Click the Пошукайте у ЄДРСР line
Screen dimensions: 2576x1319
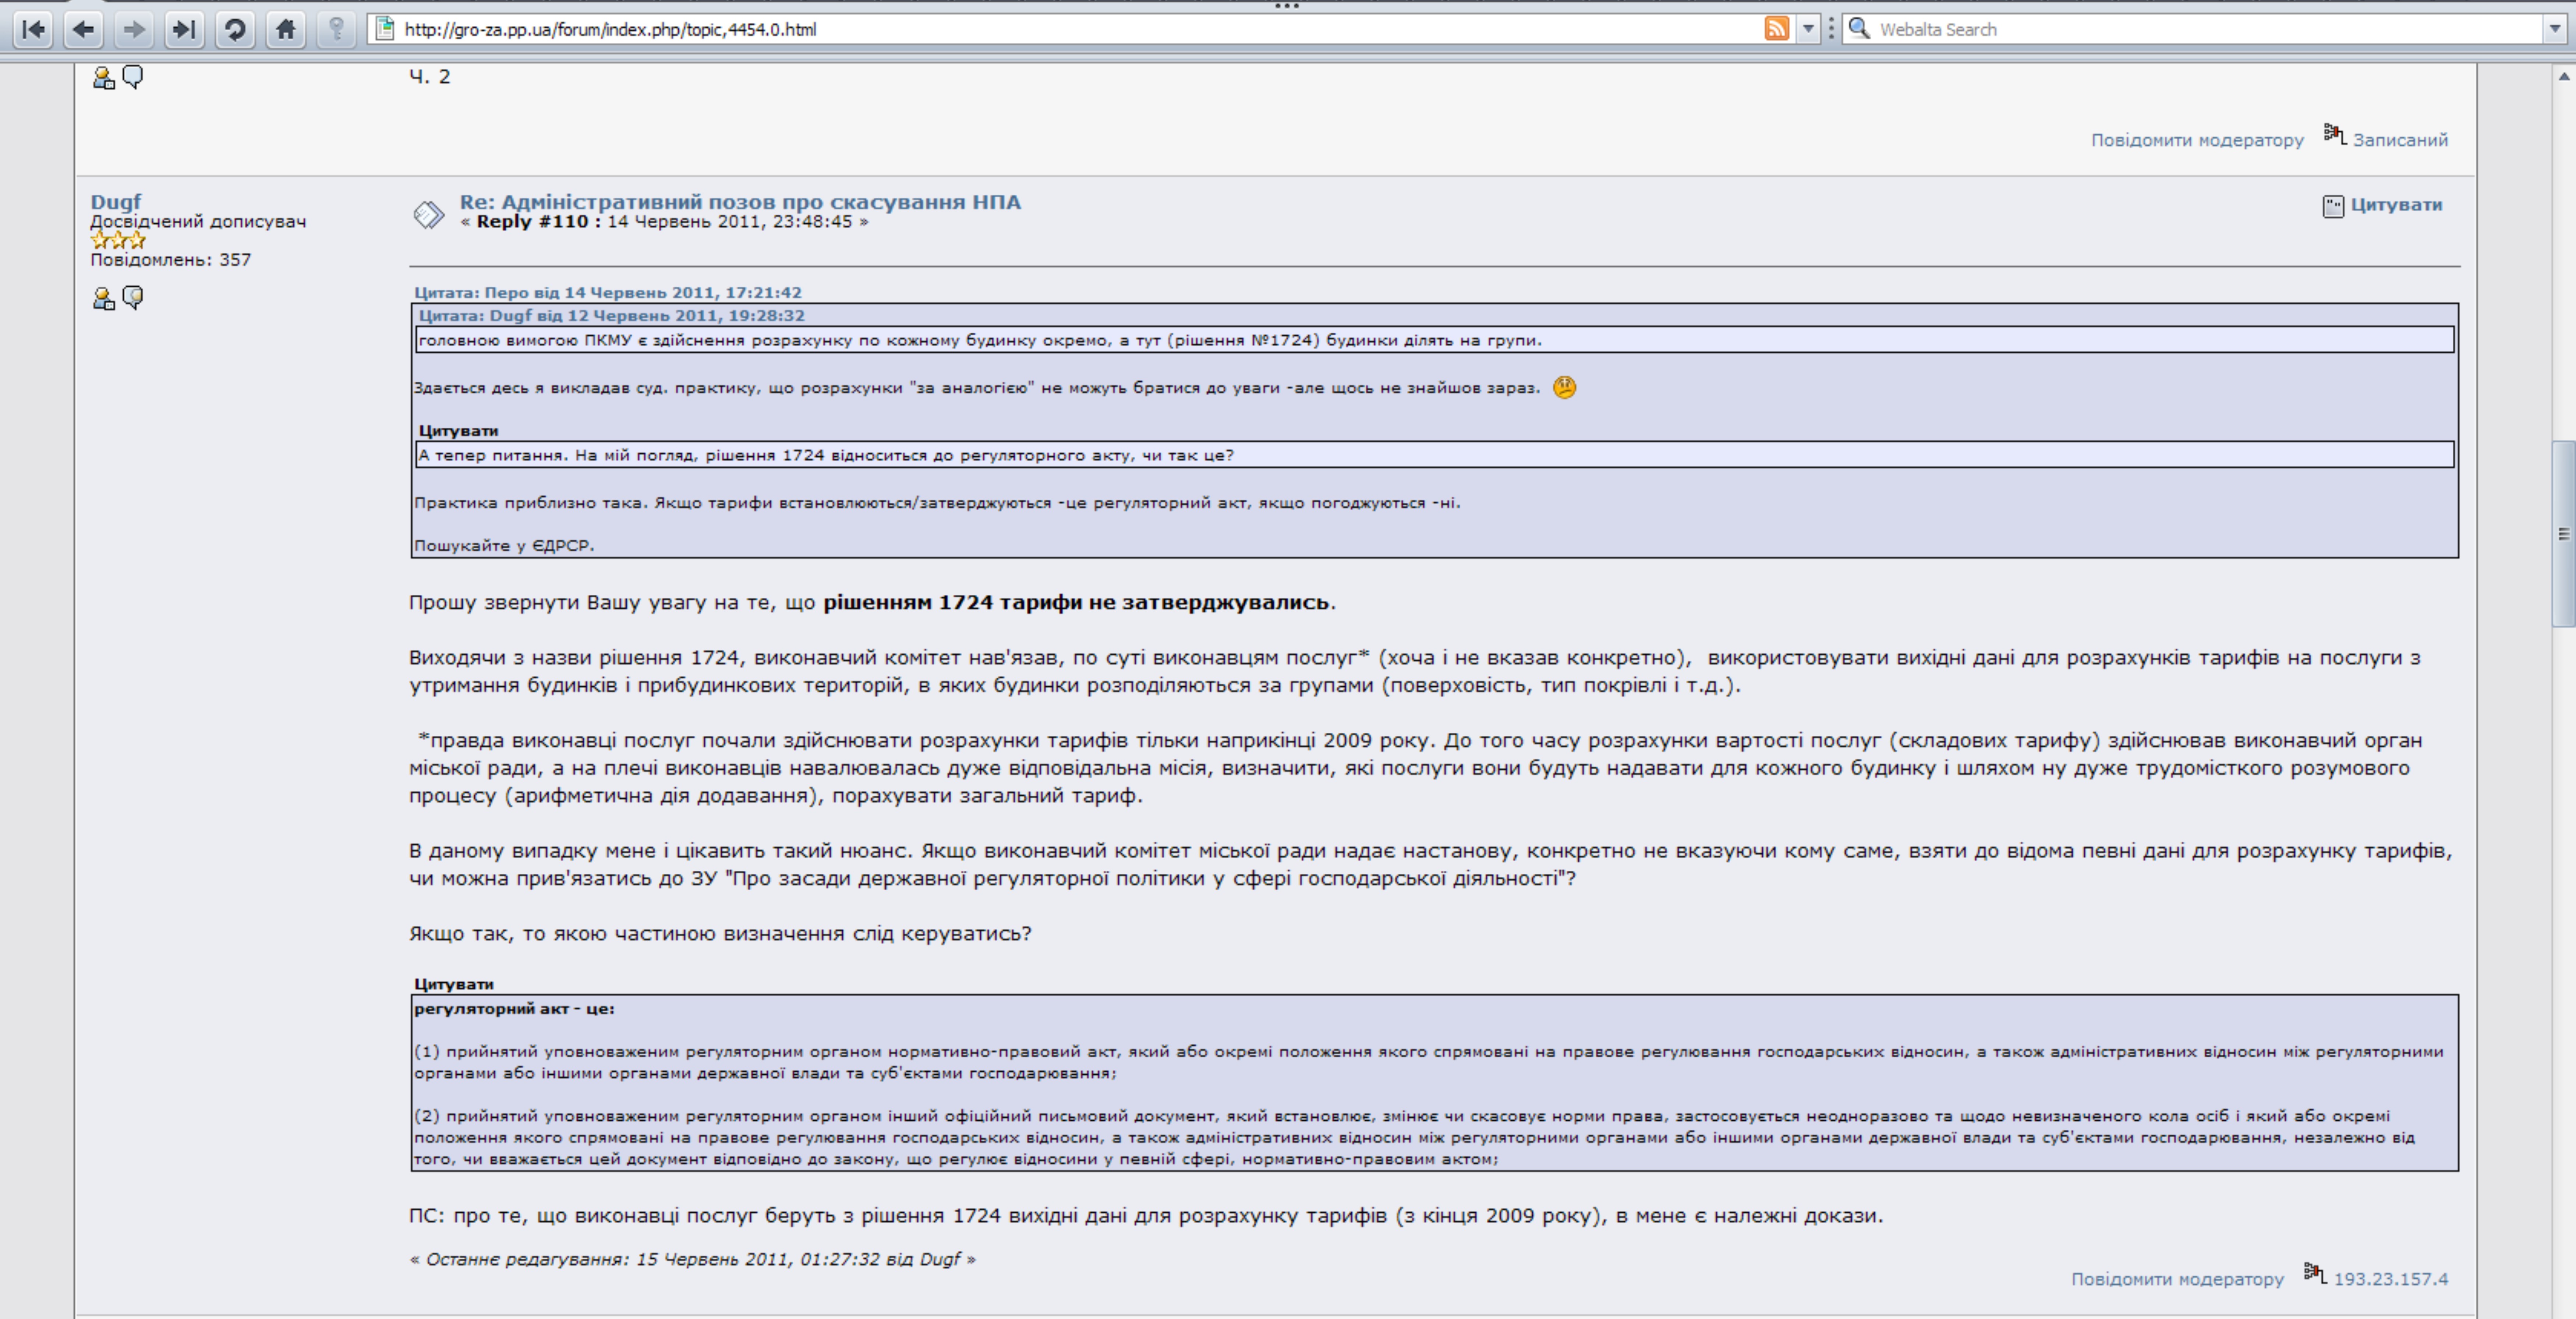tap(504, 546)
